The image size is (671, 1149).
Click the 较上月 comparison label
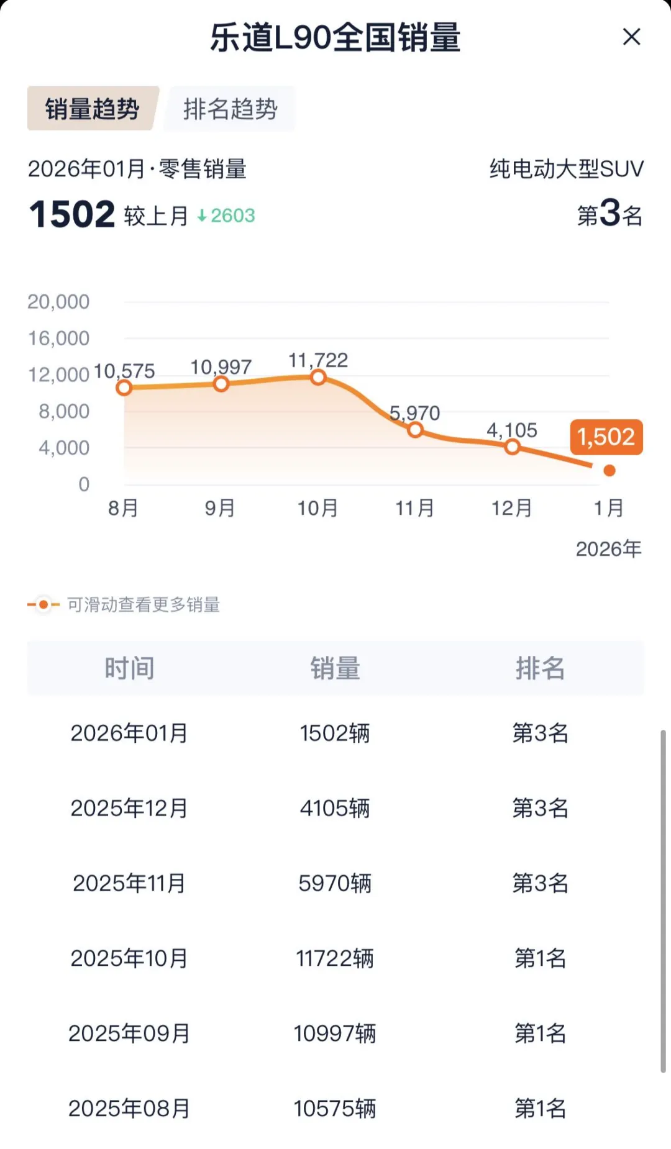click(156, 216)
